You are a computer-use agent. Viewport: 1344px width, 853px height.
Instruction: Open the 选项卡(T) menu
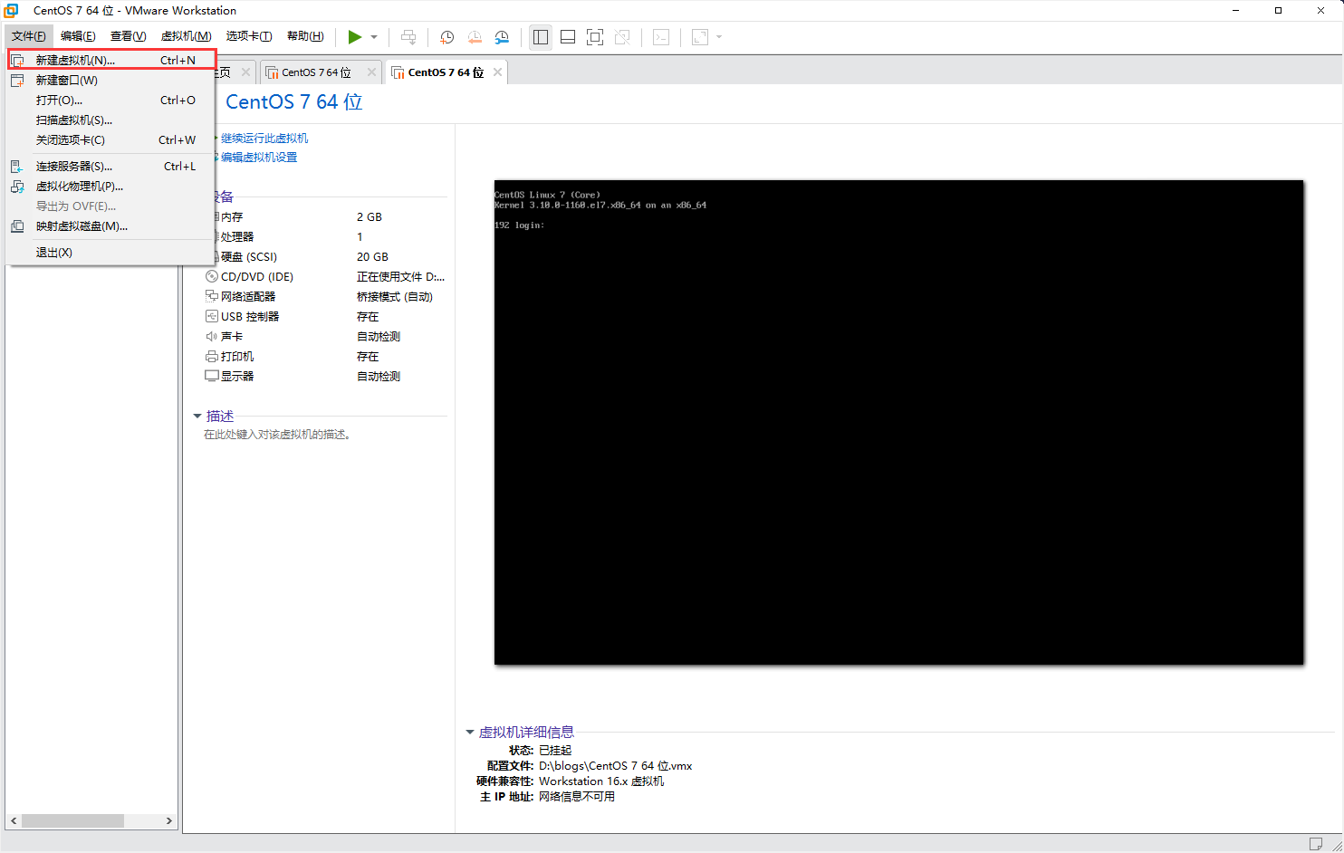tap(249, 36)
